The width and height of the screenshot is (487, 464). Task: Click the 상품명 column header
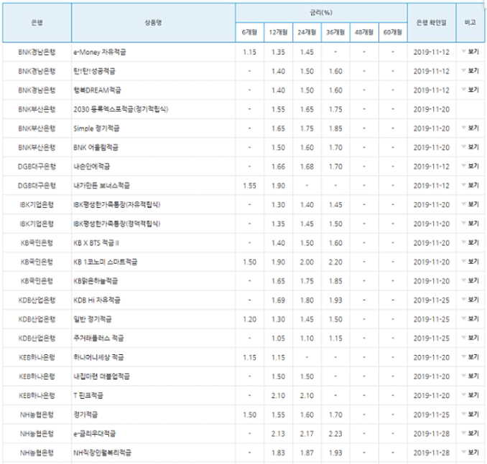154,23
